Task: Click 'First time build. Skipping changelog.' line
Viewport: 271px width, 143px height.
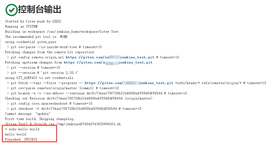Action: coord(40,119)
